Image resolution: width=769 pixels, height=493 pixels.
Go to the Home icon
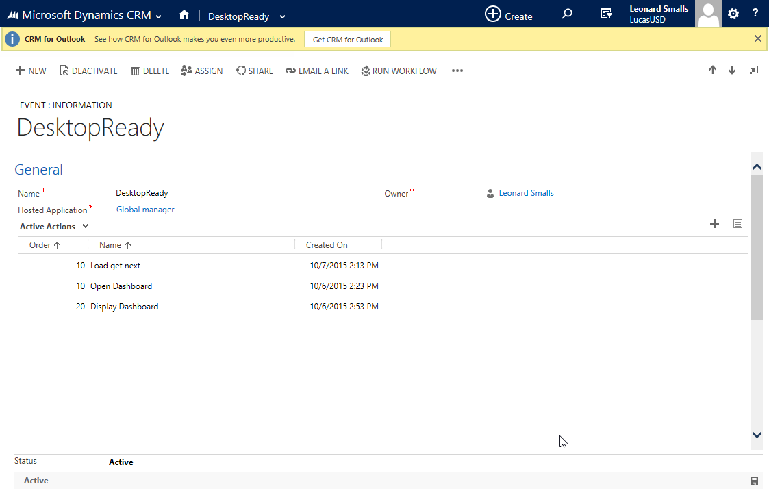pos(184,14)
